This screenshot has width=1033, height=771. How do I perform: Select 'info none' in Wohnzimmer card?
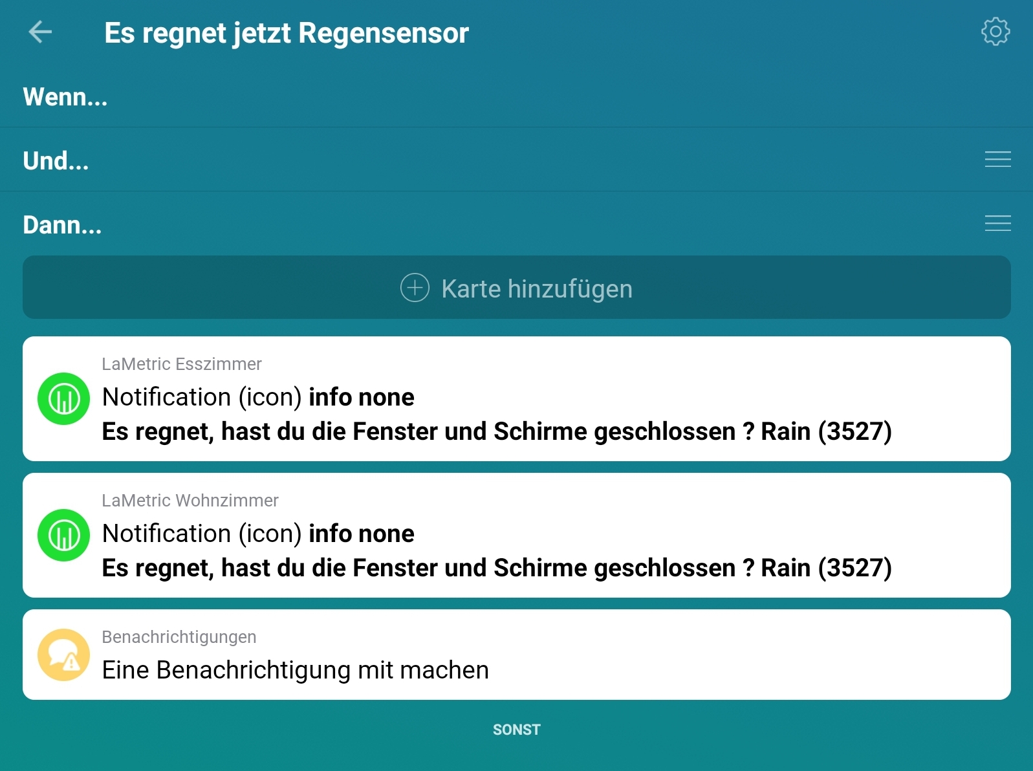pyautogui.click(x=362, y=534)
